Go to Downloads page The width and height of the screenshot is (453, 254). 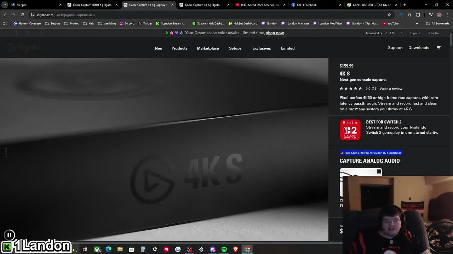(x=419, y=48)
